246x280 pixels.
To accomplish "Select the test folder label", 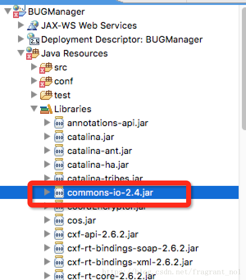I will [62, 95].
